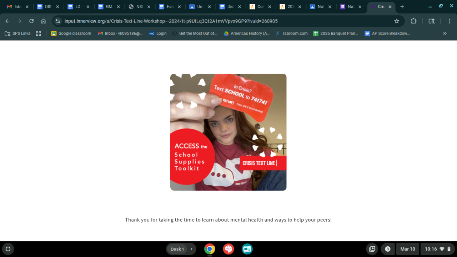Open a new browser tab

(402, 7)
